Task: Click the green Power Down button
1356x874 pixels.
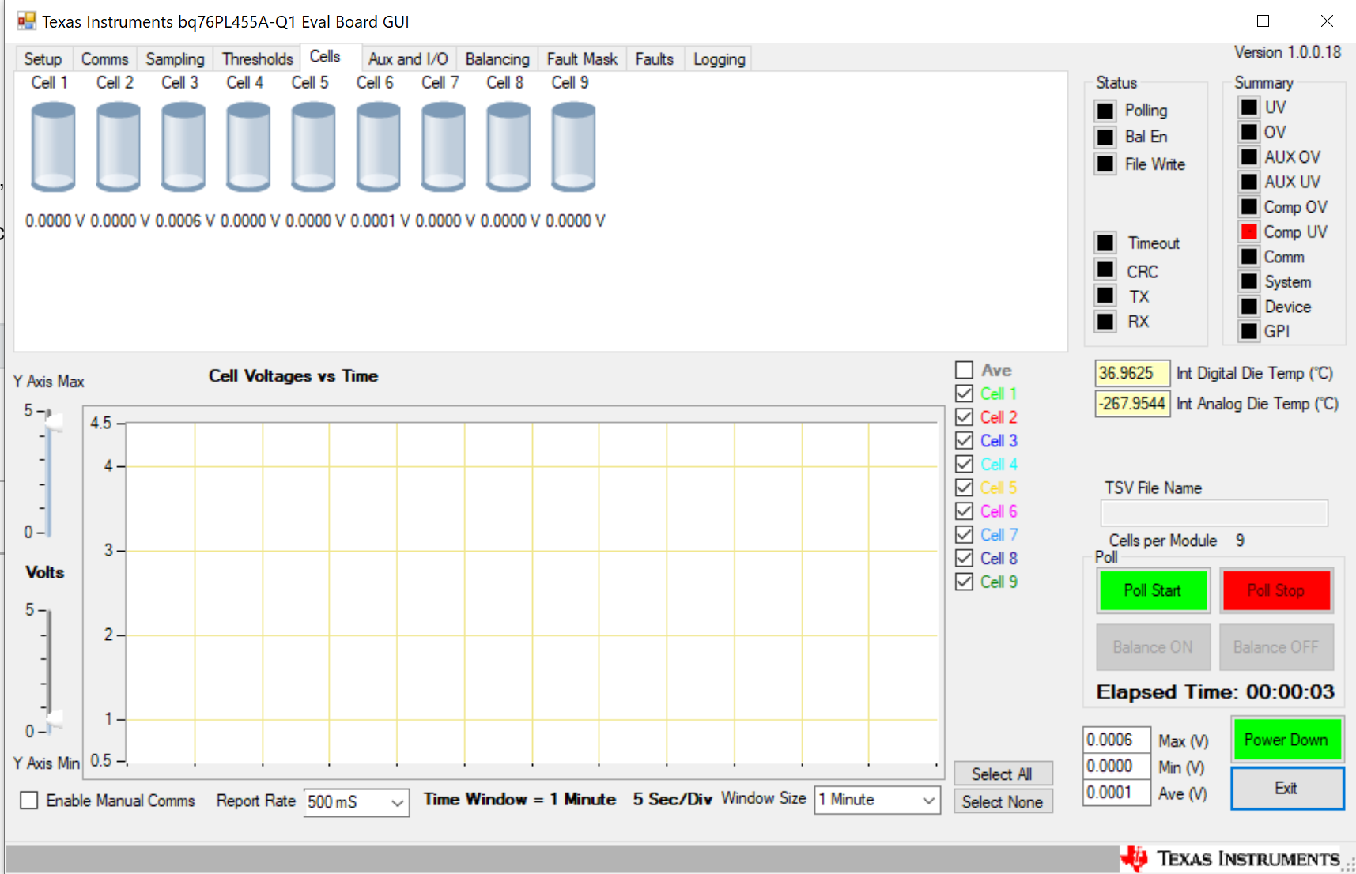Action: pyautogui.click(x=1286, y=740)
